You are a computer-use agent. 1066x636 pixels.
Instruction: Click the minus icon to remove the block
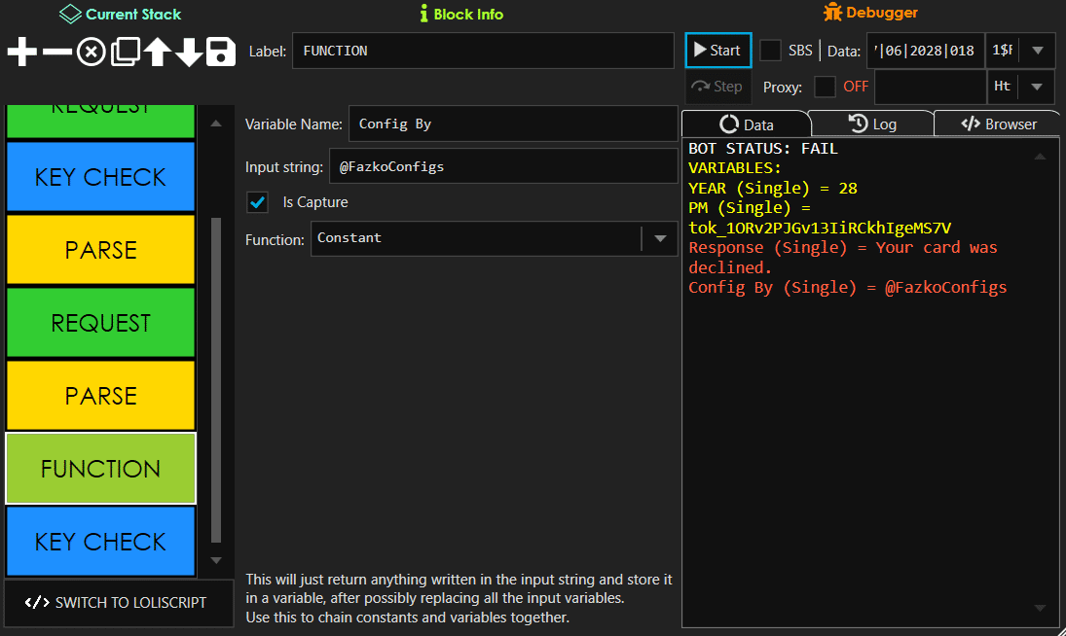click(55, 51)
